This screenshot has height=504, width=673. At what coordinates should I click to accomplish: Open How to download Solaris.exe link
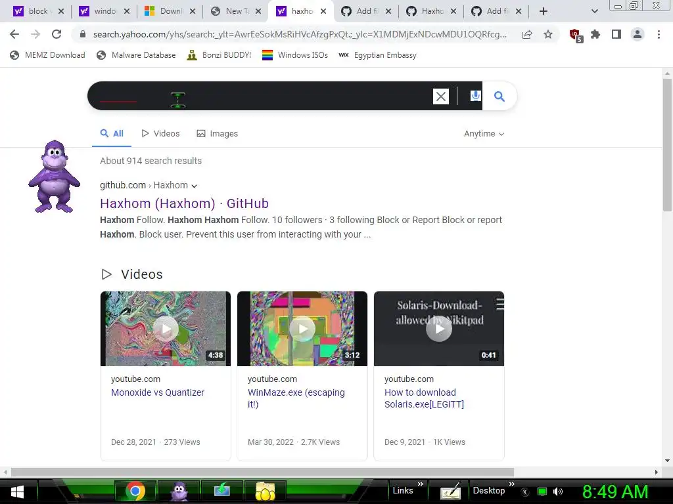click(x=424, y=398)
